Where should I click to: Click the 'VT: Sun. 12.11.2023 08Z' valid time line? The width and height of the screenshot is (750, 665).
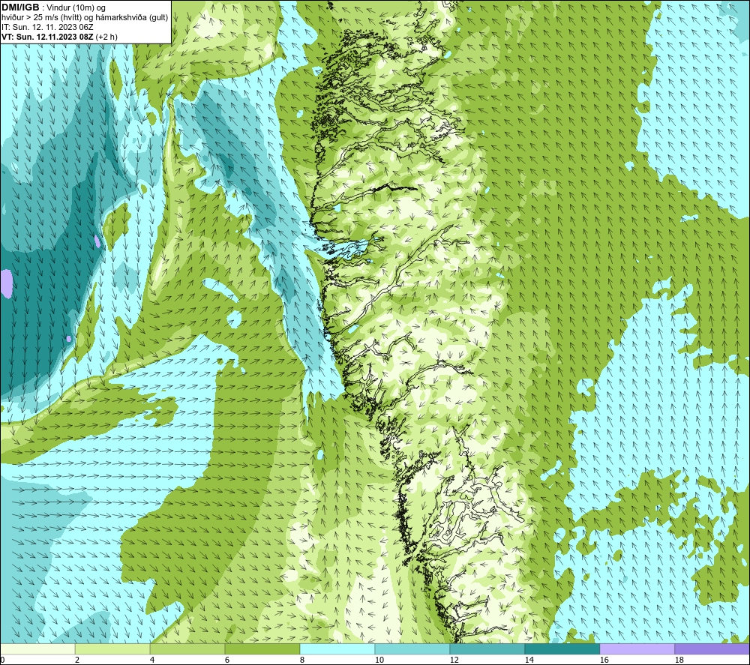(59, 37)
